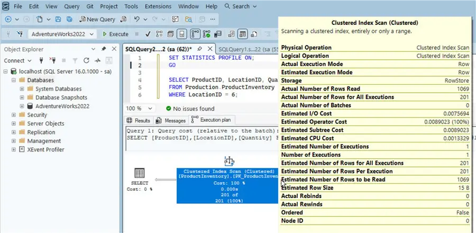Expand the XEvent Profiler node
The image size is (476, 233).
point(14,149)
